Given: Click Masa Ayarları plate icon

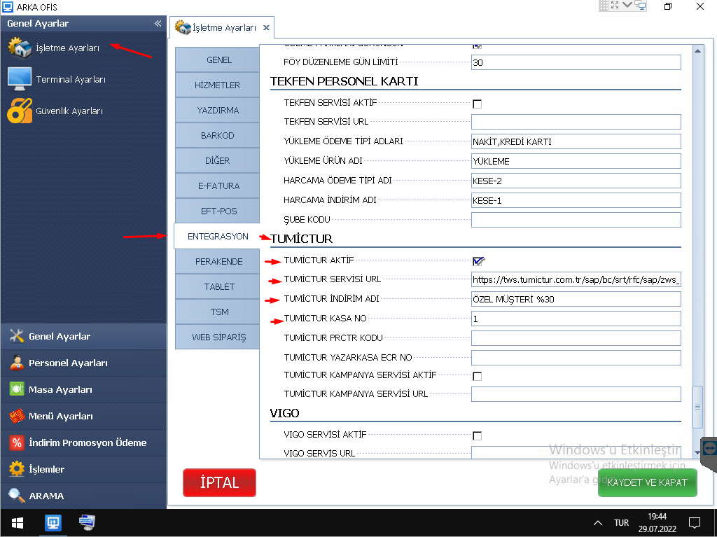Looking at the screenshot, I should click(x=17, y=389).
